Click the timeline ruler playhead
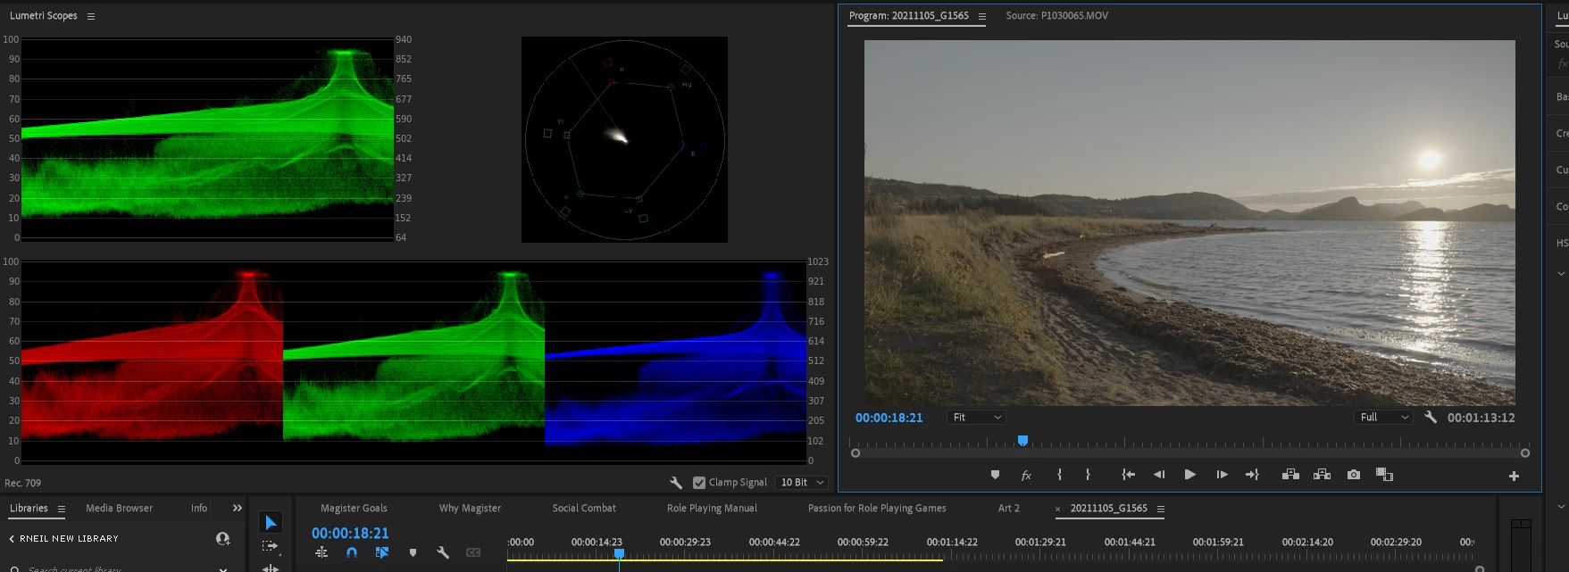 click(x=619, y=555)
